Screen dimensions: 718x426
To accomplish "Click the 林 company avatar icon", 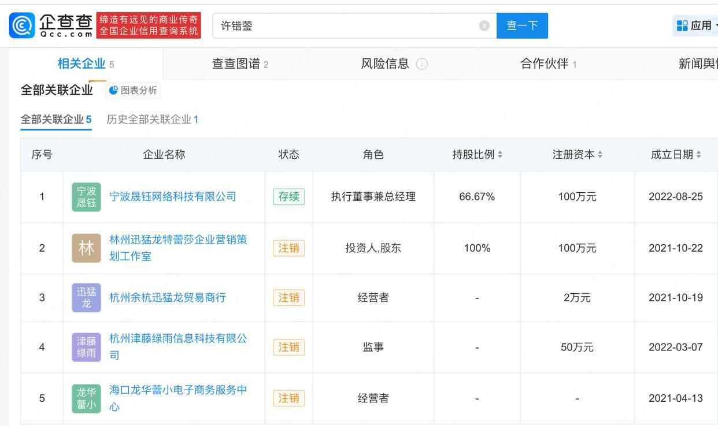I will coord(86,248).
